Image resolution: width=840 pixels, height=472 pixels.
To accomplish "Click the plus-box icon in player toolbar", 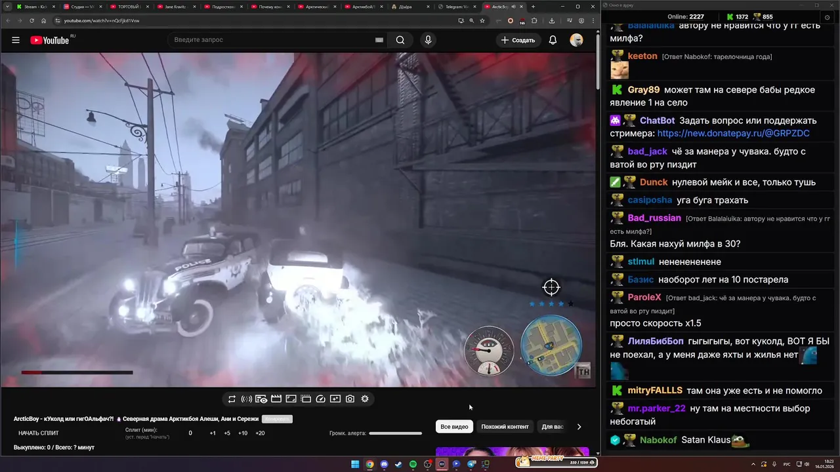I will pos(335,399).
